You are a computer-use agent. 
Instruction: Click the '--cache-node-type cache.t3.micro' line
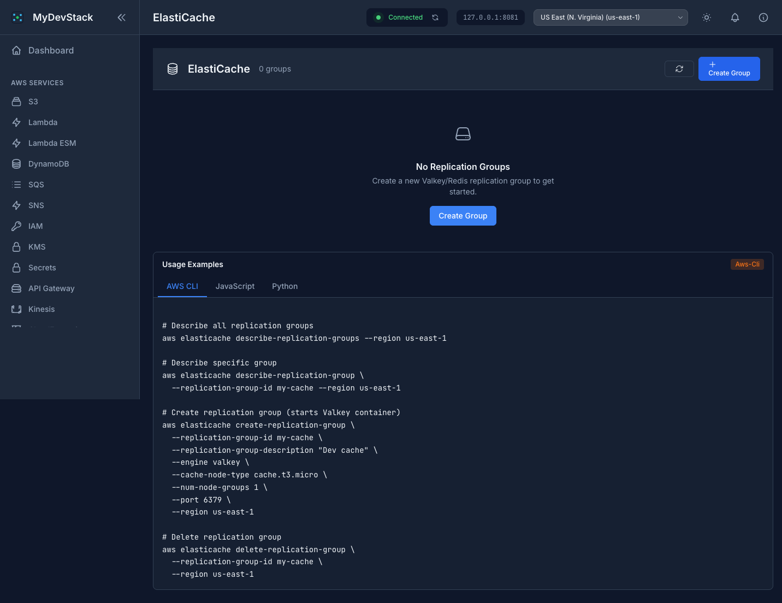click(x=249, y=475)
